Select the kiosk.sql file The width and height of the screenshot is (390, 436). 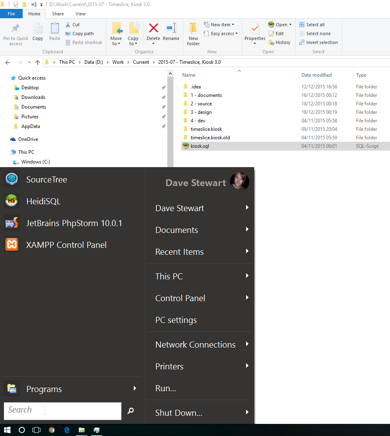200,146
